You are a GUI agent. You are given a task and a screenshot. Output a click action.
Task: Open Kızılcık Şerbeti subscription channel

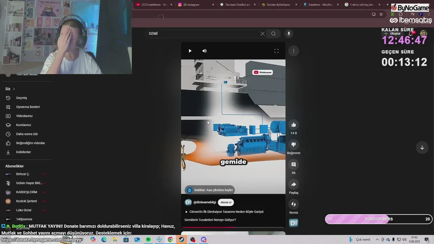[26, 201]
